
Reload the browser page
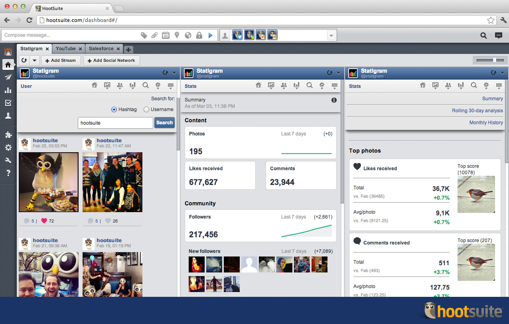29,20
